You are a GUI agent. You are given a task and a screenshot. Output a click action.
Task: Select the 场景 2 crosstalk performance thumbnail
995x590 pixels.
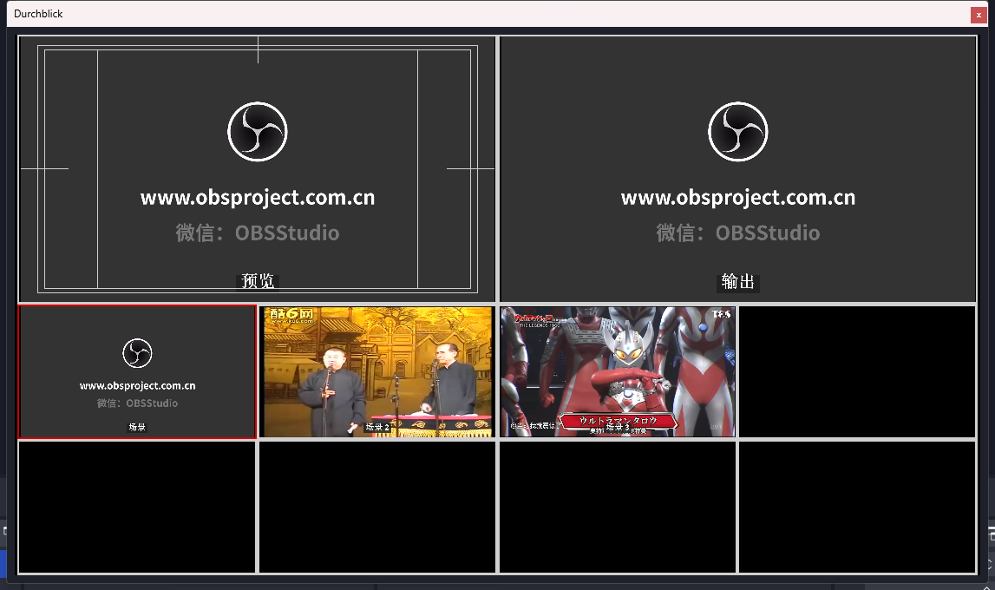click(377, 371)
